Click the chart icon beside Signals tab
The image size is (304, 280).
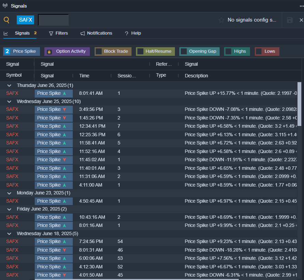6,34
